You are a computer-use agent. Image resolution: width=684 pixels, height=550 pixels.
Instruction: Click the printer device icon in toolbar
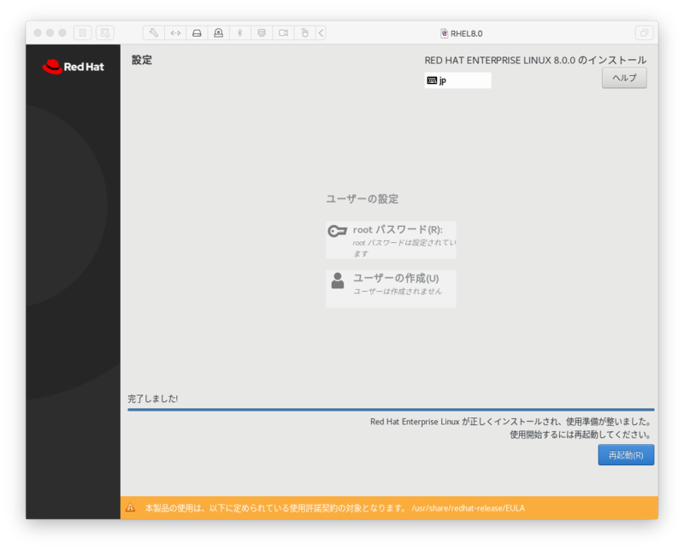coord(262,33)
